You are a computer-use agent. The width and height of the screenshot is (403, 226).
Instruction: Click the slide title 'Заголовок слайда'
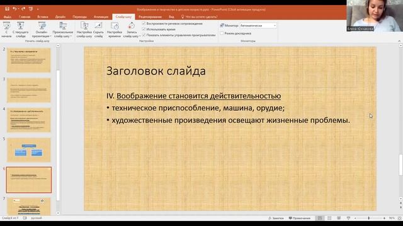pyautogui.click(x=156, y=71)
